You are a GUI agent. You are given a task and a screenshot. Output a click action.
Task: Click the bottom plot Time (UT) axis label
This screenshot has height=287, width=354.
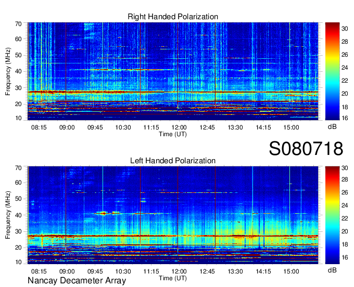[173, 278]
